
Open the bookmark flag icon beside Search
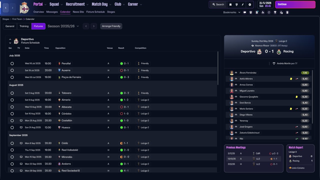point(230,4)
